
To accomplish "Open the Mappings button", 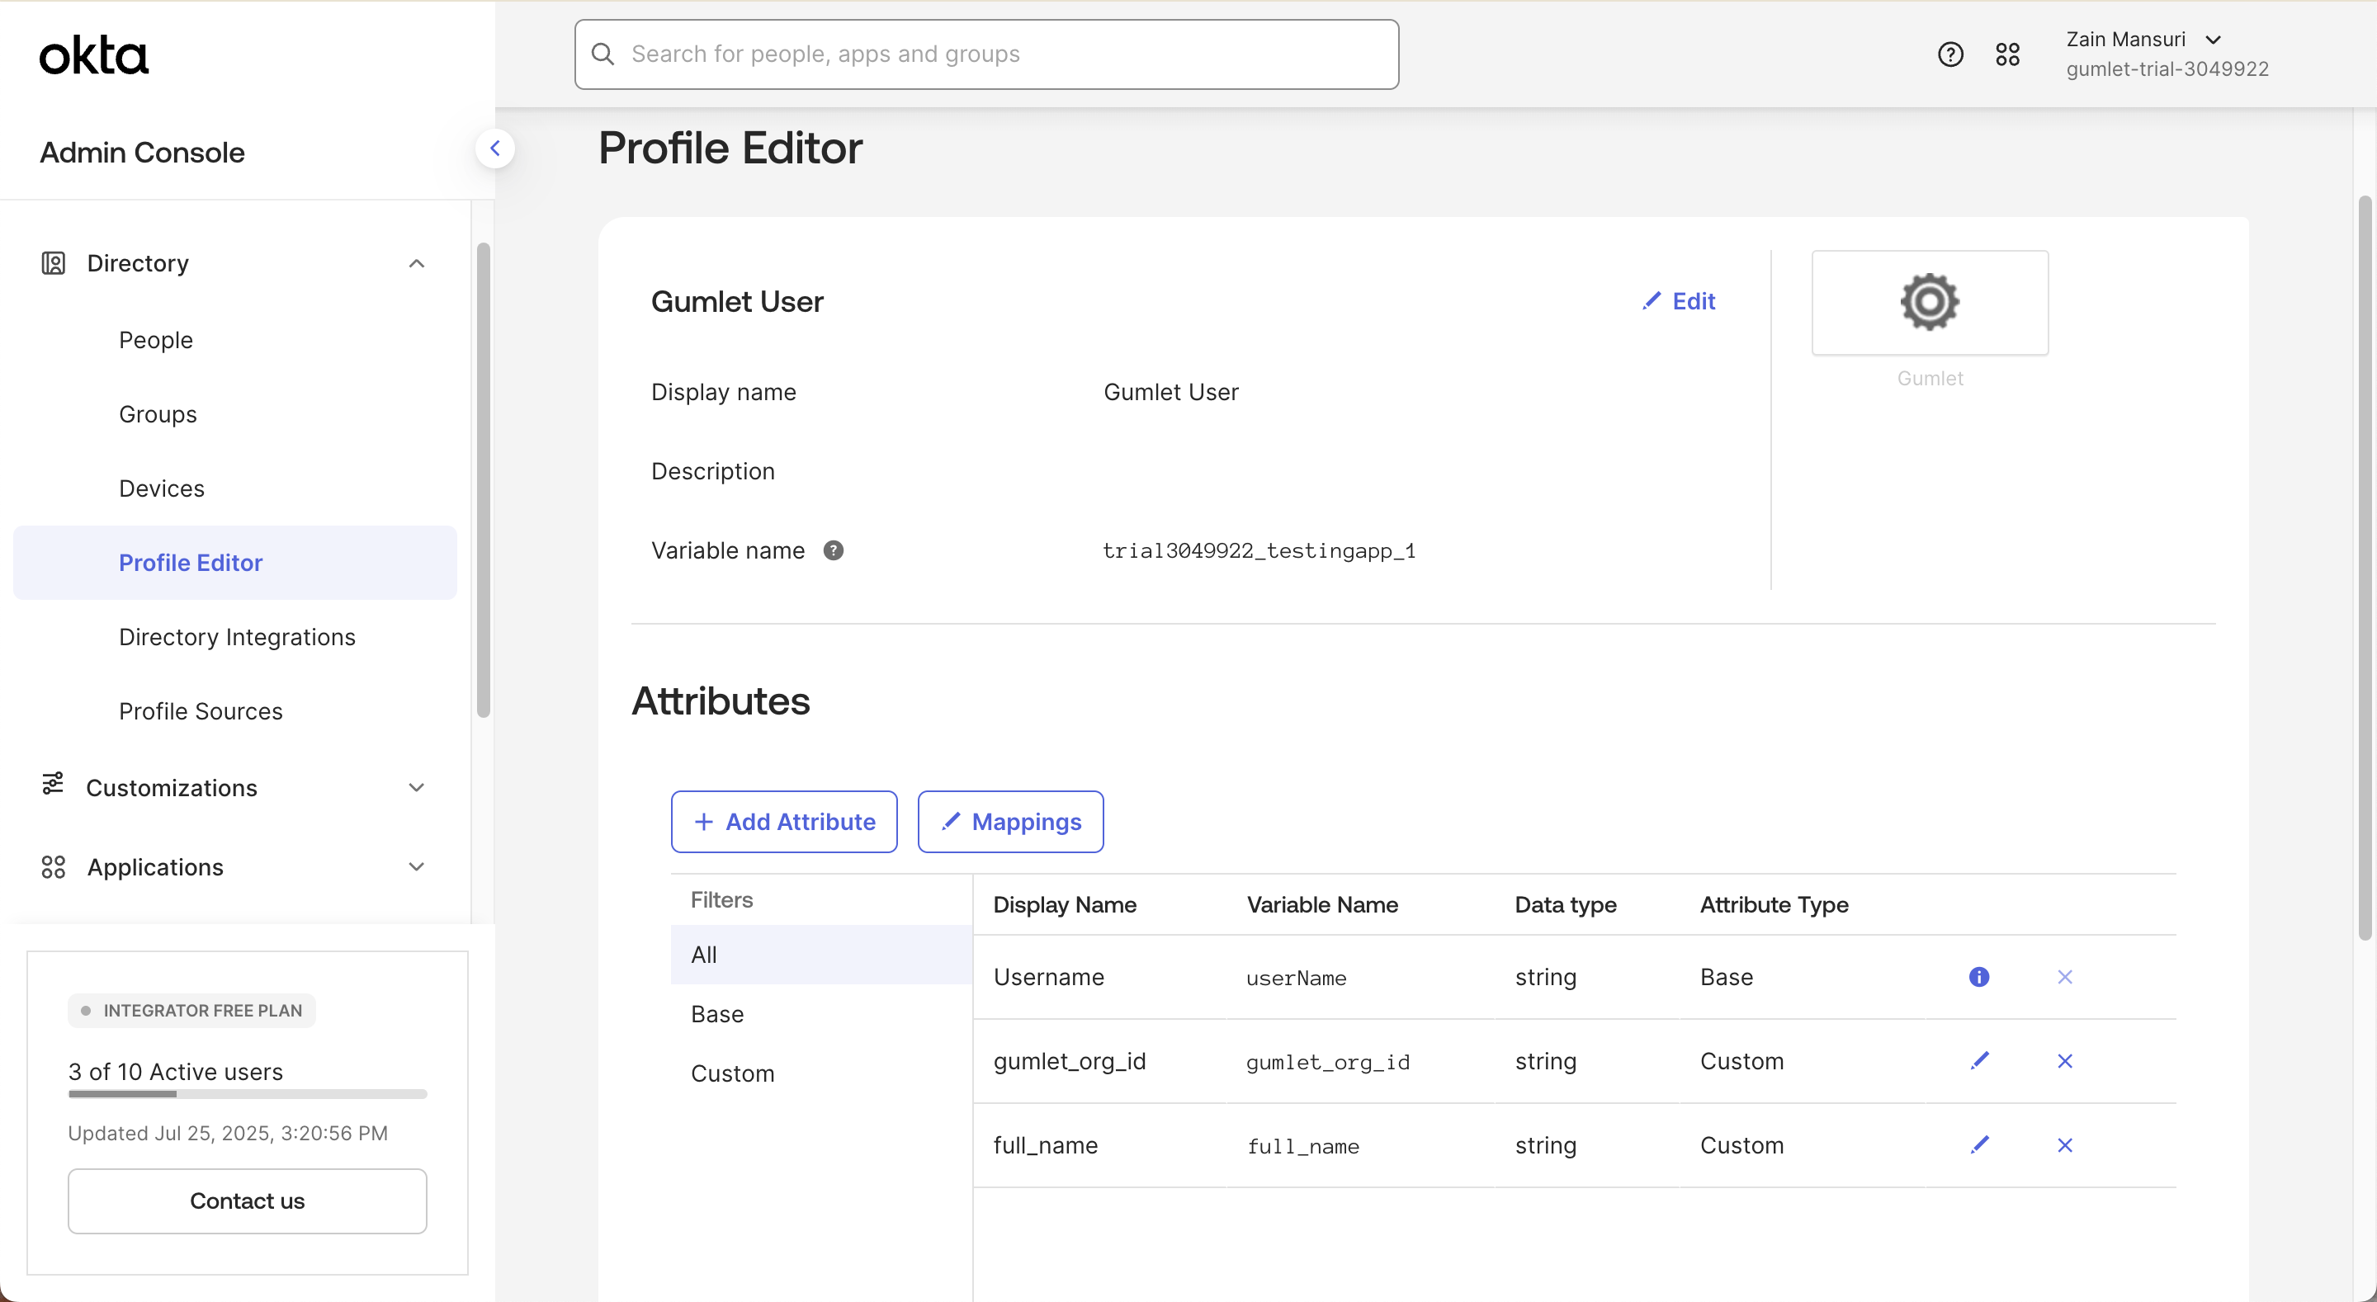I will tap(1010, 821).
